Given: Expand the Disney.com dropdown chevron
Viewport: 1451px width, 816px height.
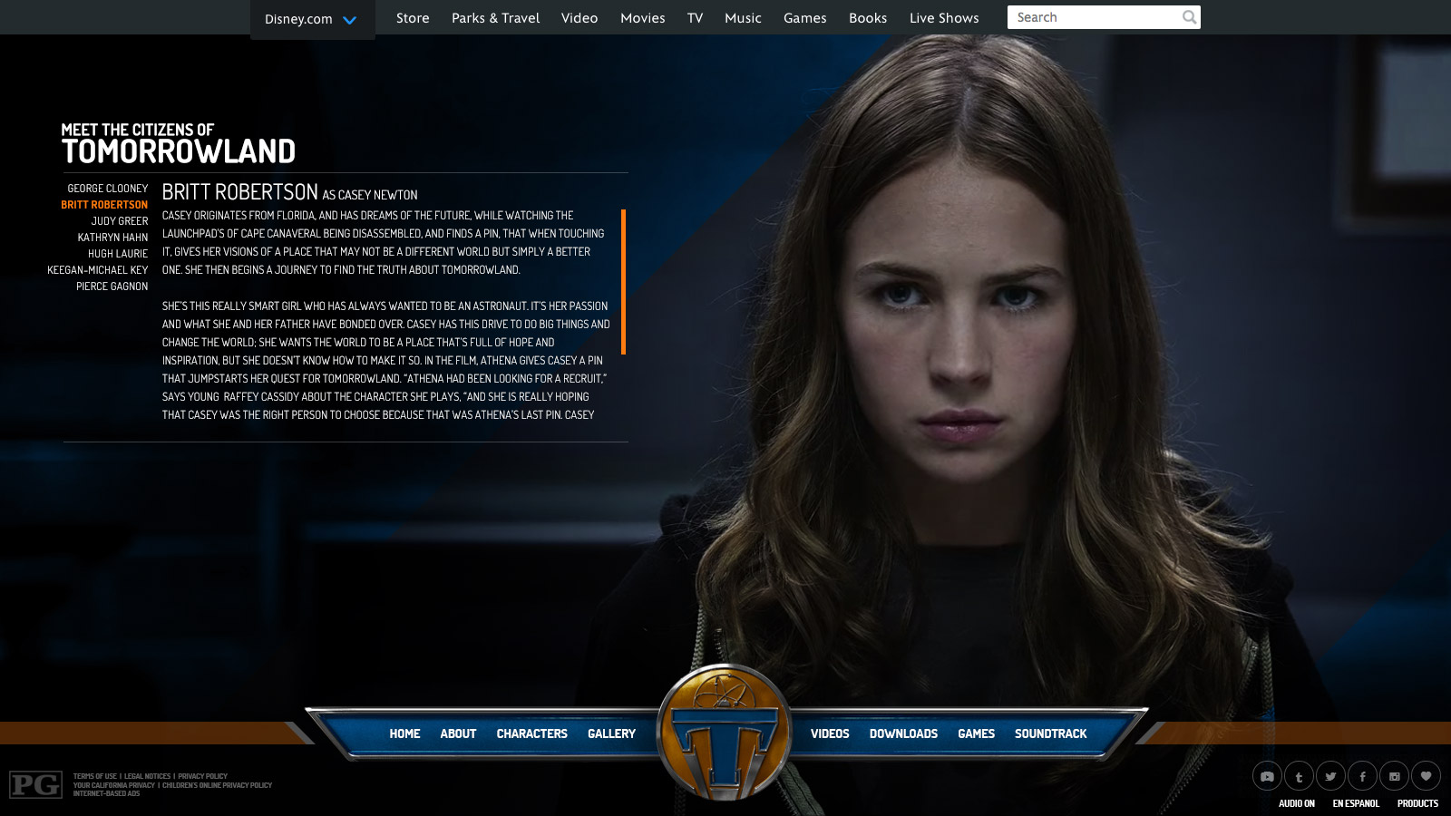Looking at the screenshot, I should point(349,20).
